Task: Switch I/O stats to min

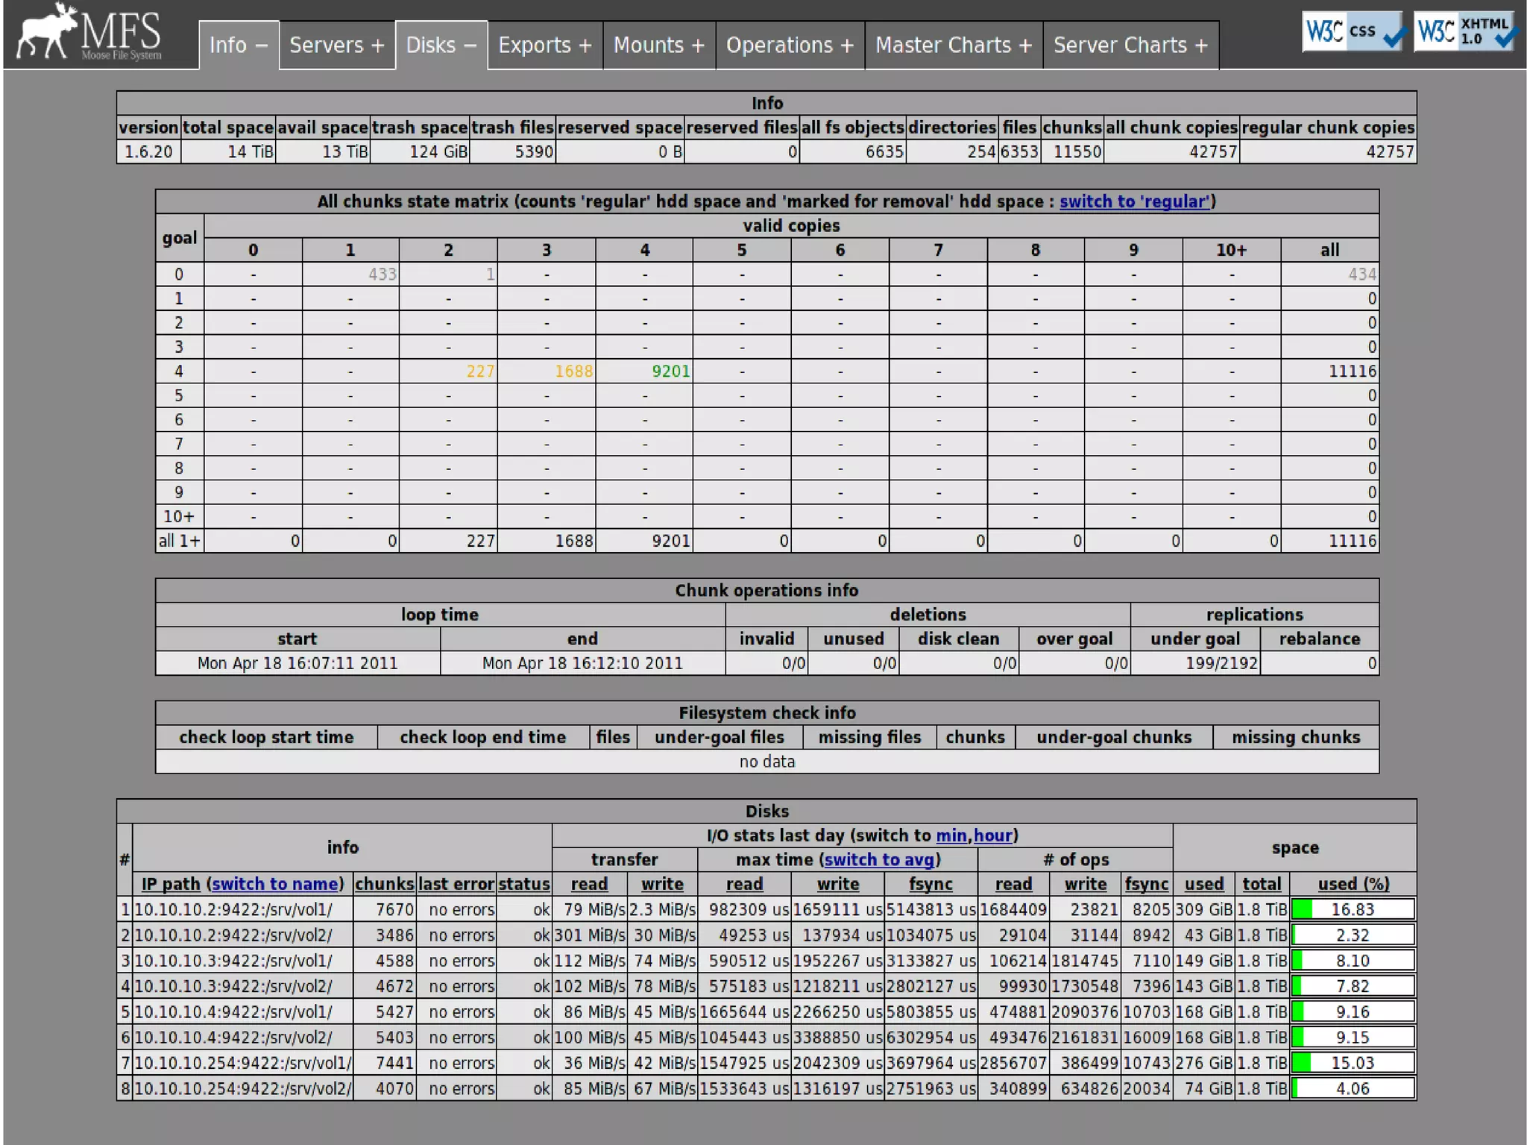Action: (x=951, y=835)
